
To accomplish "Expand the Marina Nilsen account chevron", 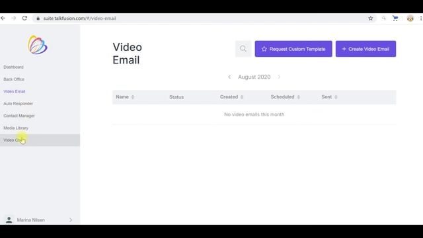I will pyautogui.click(x=71, y=220).
